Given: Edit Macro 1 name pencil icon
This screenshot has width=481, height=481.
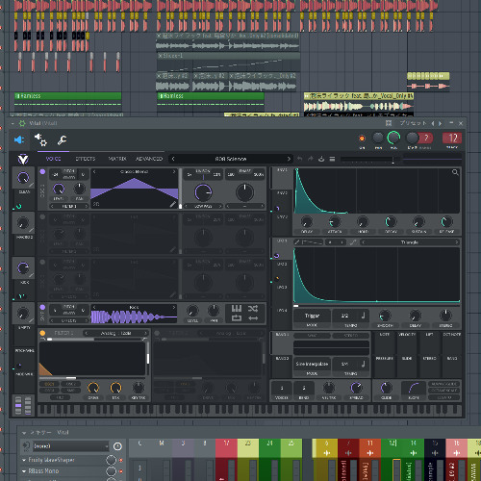Looking at the screenshot, I should pyautogui.click(x=31, y=186).
